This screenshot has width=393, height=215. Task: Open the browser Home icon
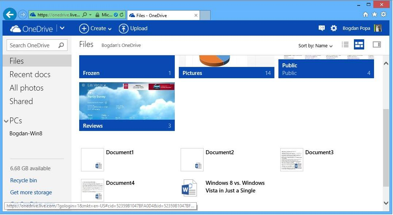(x=366, y=15)
